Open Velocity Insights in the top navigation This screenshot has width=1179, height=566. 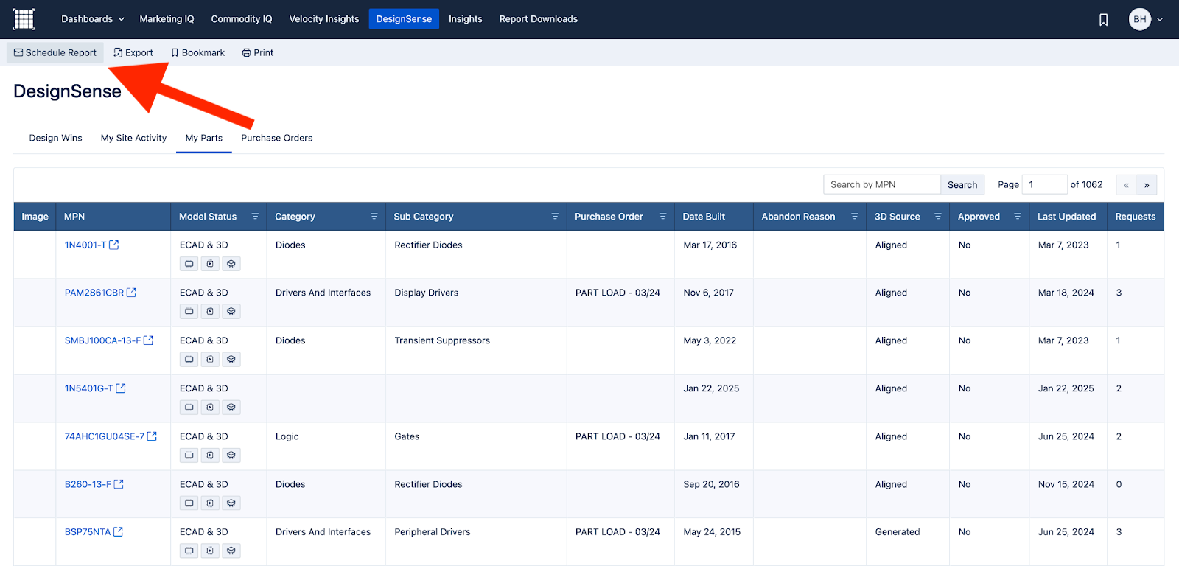click(324, 19)
